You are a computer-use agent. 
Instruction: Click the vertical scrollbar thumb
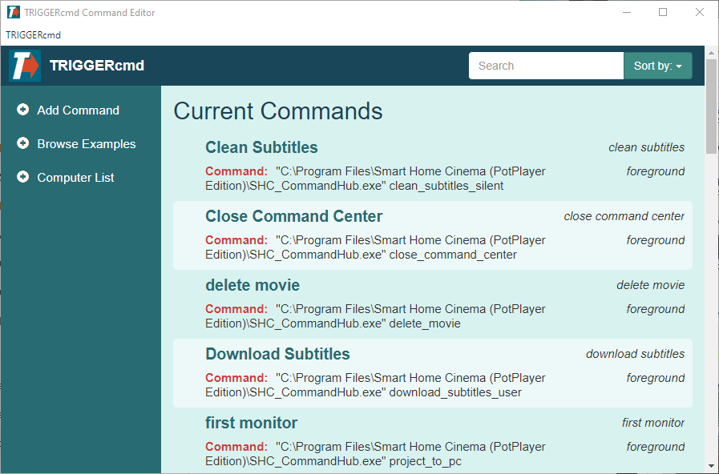711,106
